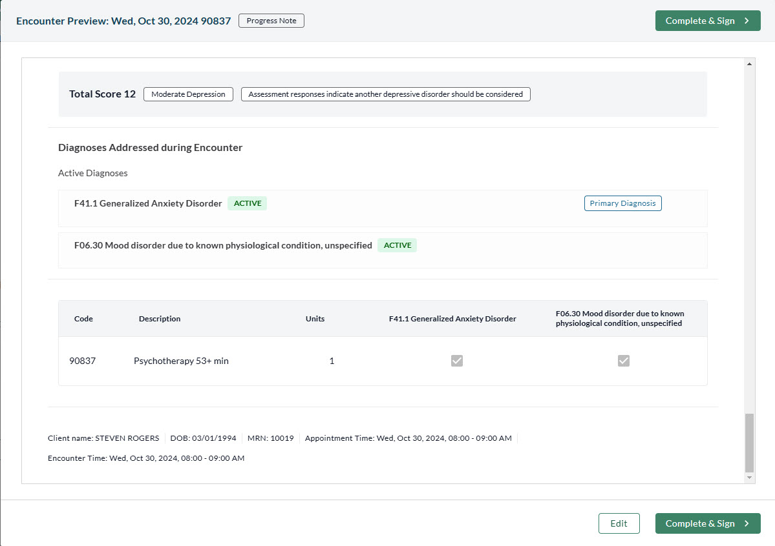Toggle the F41.1 Generalized Anxiety Disorder checkbox for 90837
Screen dimensions: 775x546
pos(457,361)
